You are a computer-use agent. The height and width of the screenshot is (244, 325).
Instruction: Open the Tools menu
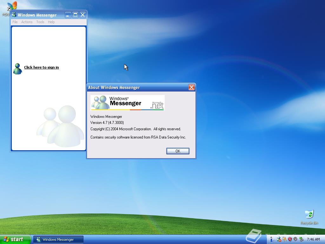point(40,22)
